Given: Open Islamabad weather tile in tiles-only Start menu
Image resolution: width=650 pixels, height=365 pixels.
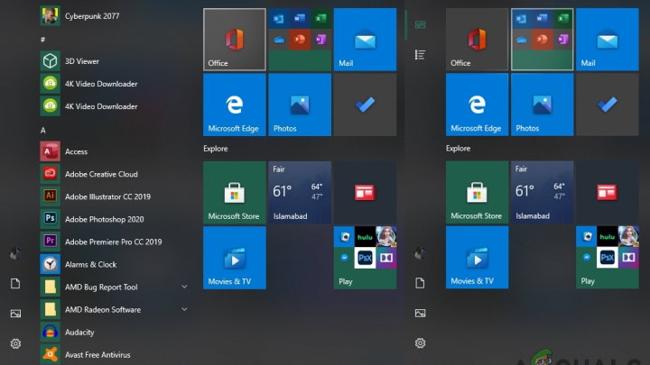Looking at the screenshot, I should [543, 193].
